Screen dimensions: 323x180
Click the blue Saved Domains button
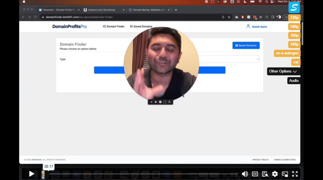tap(246, 45)
